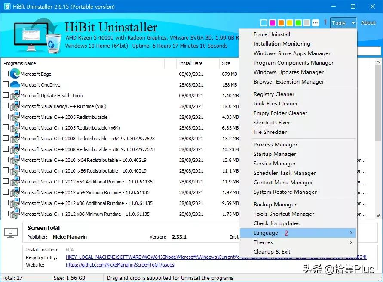383x282 pixels.
Task: Click the Visual C++ 2005 Redistributable (x64) icon
Action: coord(15,128)
